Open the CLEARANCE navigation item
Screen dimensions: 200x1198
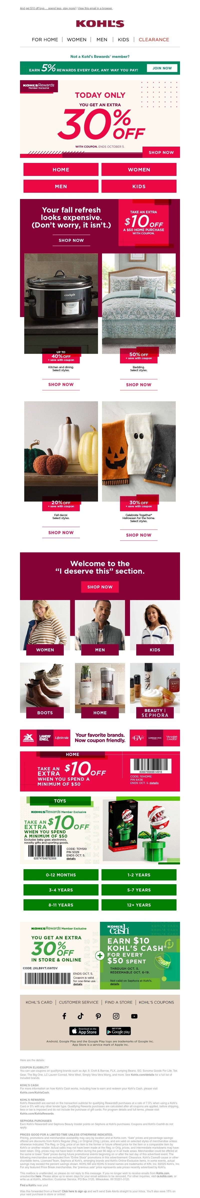point(153,40)
